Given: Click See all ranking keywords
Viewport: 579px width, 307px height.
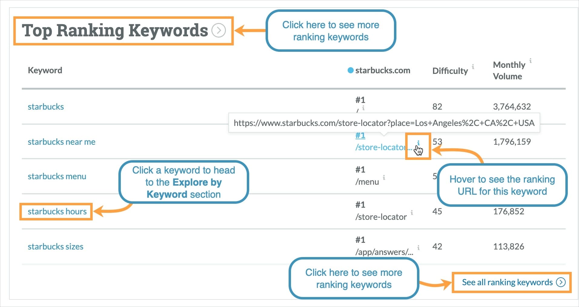Looking at the screenshot, I should click(x=507, y=282).
